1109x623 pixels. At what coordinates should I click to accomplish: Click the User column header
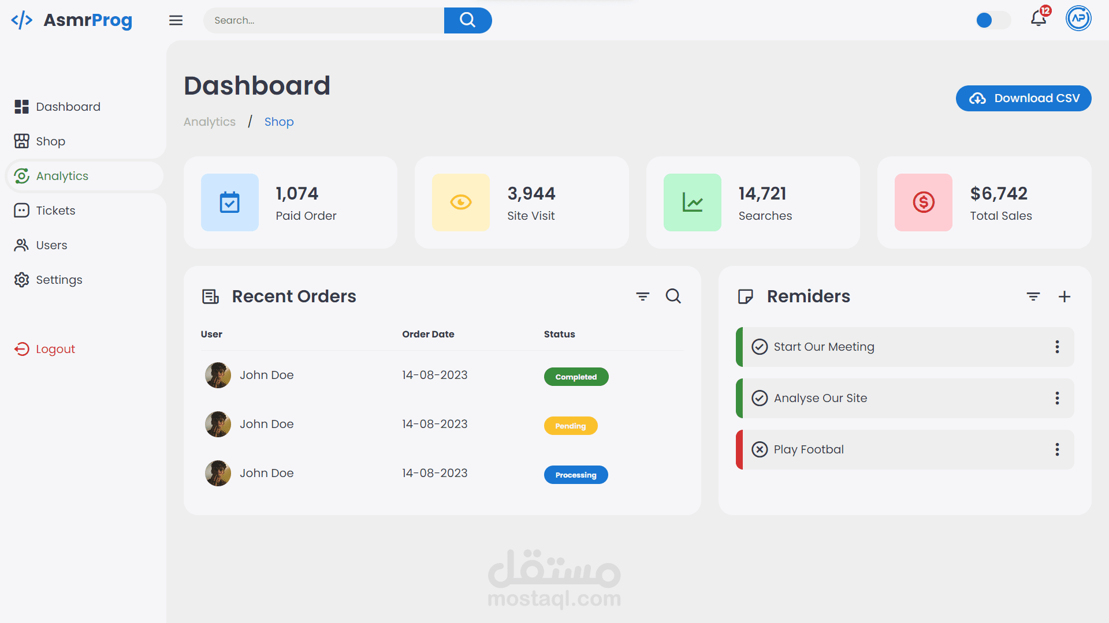point(211,334)
